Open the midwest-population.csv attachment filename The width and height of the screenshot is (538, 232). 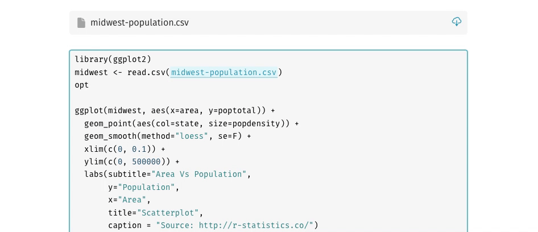click(140, 23)
